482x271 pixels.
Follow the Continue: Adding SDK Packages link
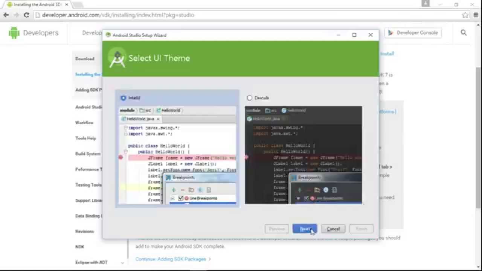tap(173, 259)
